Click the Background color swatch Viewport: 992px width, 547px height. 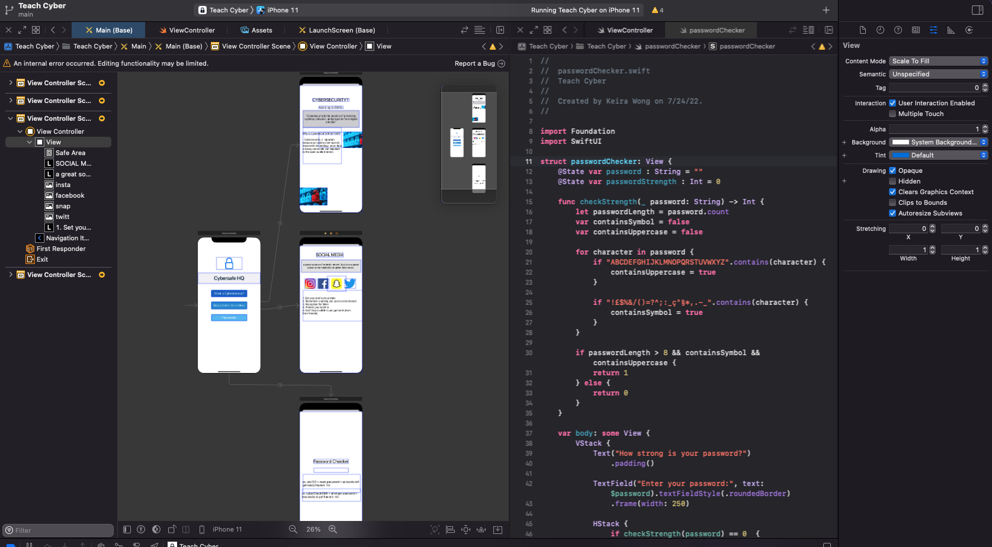(900, 142)
